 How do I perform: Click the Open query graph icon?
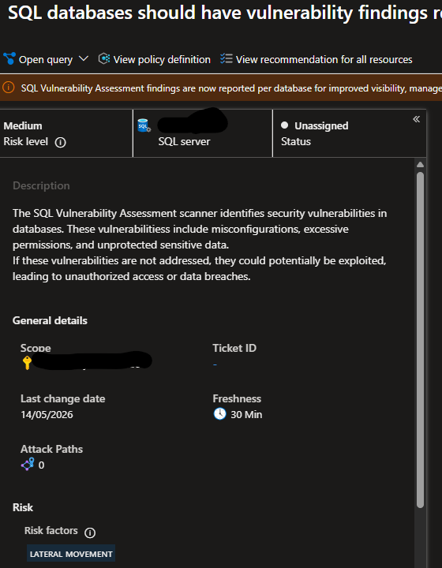9,58
